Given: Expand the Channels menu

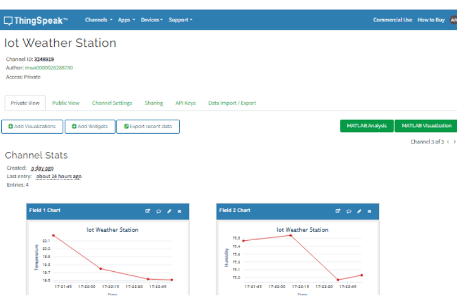Looking at the screenshot, I should pyautogui.click(x=99, y=20).
